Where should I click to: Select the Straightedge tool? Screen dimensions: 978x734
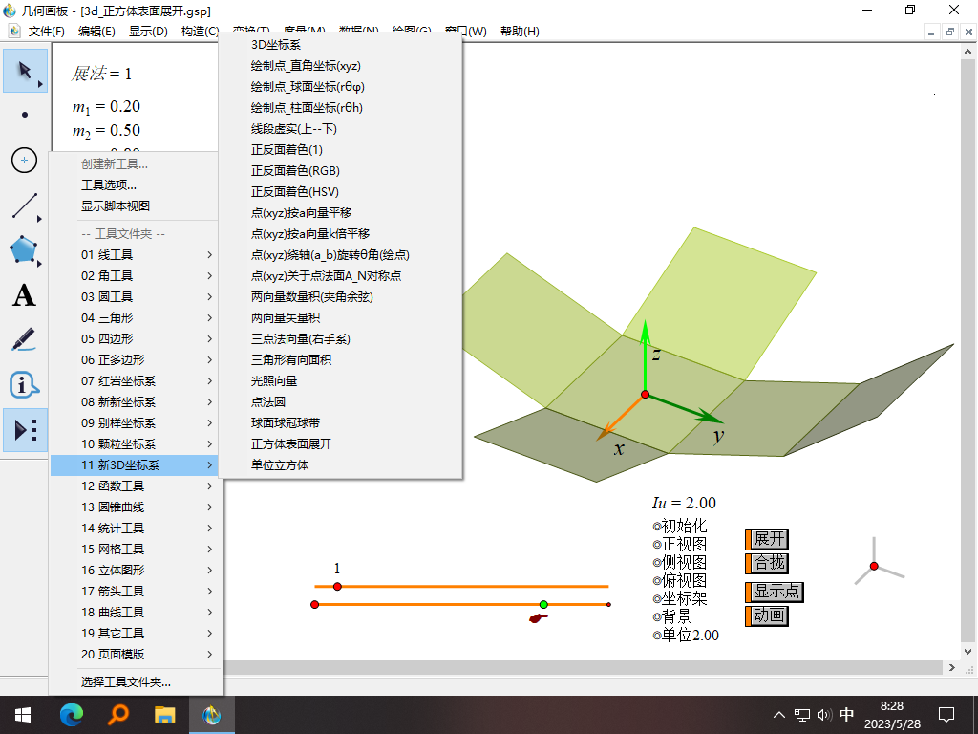click(24, 205)
